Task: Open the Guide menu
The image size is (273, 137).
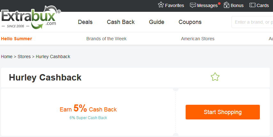Action: click(x=157, y=22)
